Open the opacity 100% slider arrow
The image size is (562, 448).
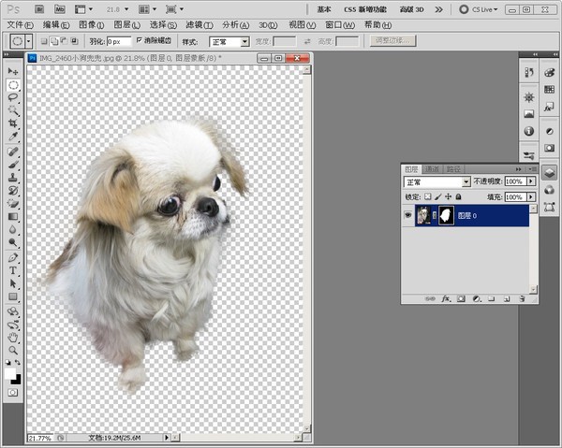(x=531, y=181)
